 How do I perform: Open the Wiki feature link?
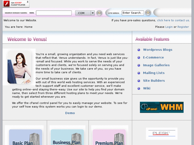tap(147, 88)
